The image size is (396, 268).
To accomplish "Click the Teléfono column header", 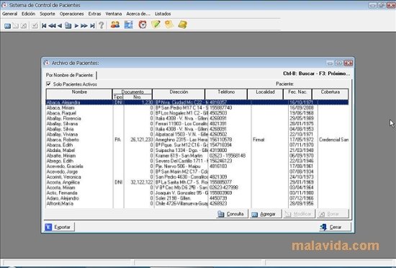I will point(226,94).
